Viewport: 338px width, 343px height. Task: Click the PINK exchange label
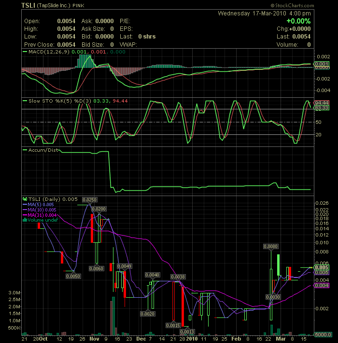(78, 6)
